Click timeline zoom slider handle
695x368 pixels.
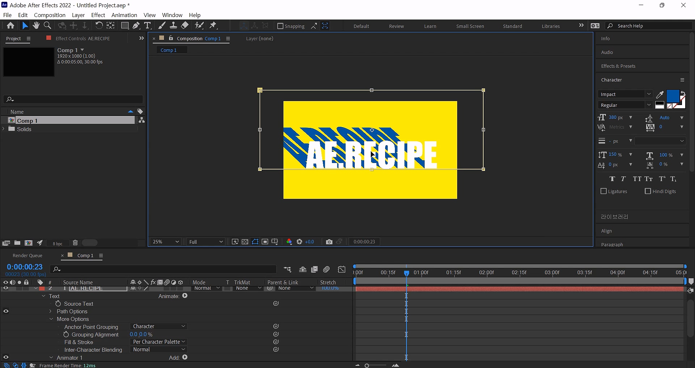coord(367,365)
